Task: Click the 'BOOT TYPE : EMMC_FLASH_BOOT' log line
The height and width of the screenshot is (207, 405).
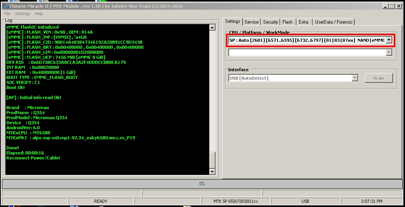Action: [42, 77]
